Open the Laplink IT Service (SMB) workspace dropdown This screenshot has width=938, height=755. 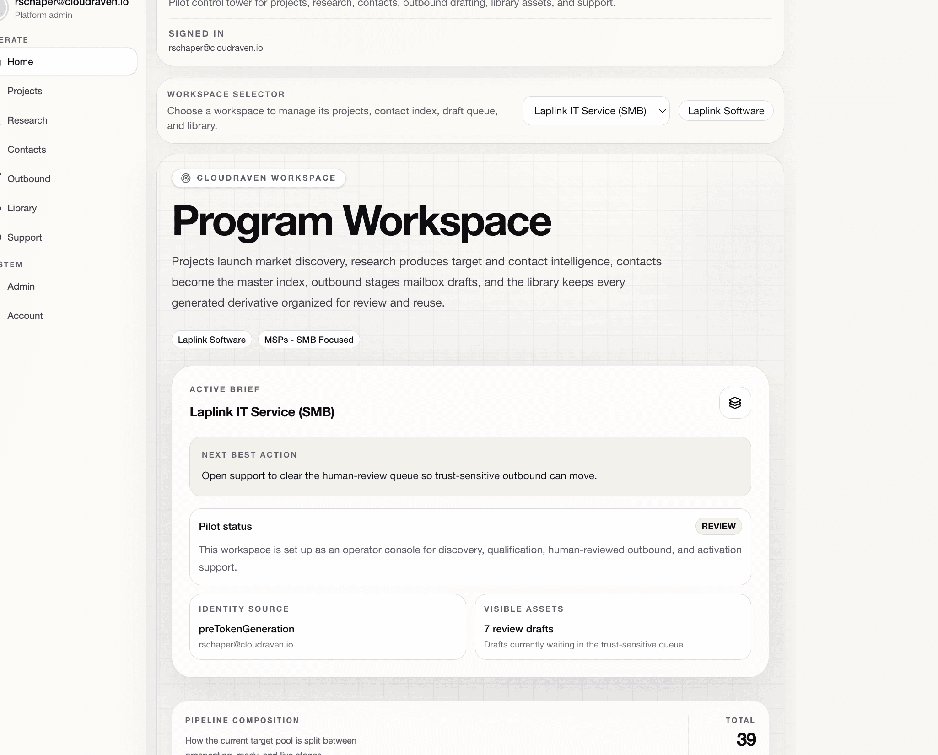coord(596,111)
